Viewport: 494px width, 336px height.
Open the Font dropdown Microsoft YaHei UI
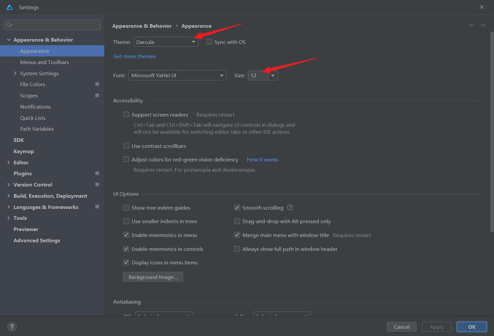point(177,75)
